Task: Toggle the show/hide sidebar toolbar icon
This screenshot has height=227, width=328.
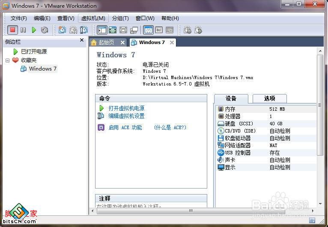Action: 102,30
